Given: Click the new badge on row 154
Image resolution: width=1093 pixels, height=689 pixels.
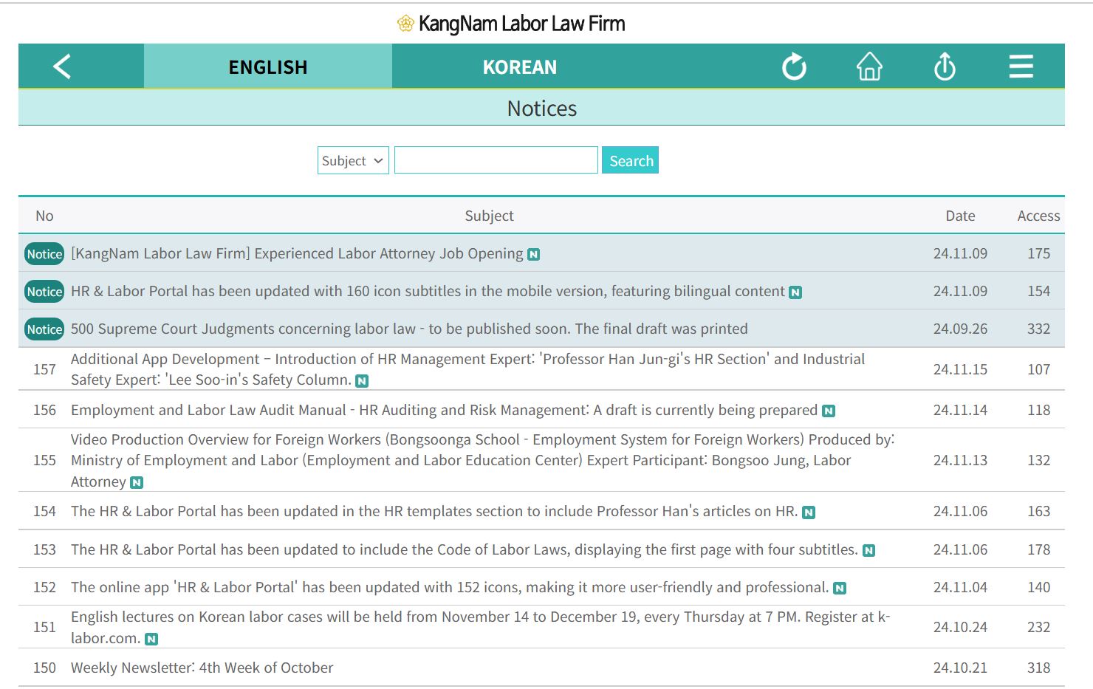Looking at the screenshot, I should (809, 513).
